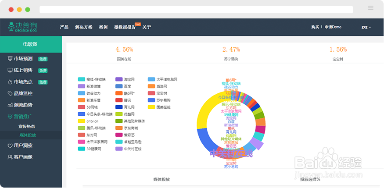The width and height of the screenshot is (384, 188).
Task: Toggle 太平洋家居网 series in the legend
Action: tap(93, 142)
